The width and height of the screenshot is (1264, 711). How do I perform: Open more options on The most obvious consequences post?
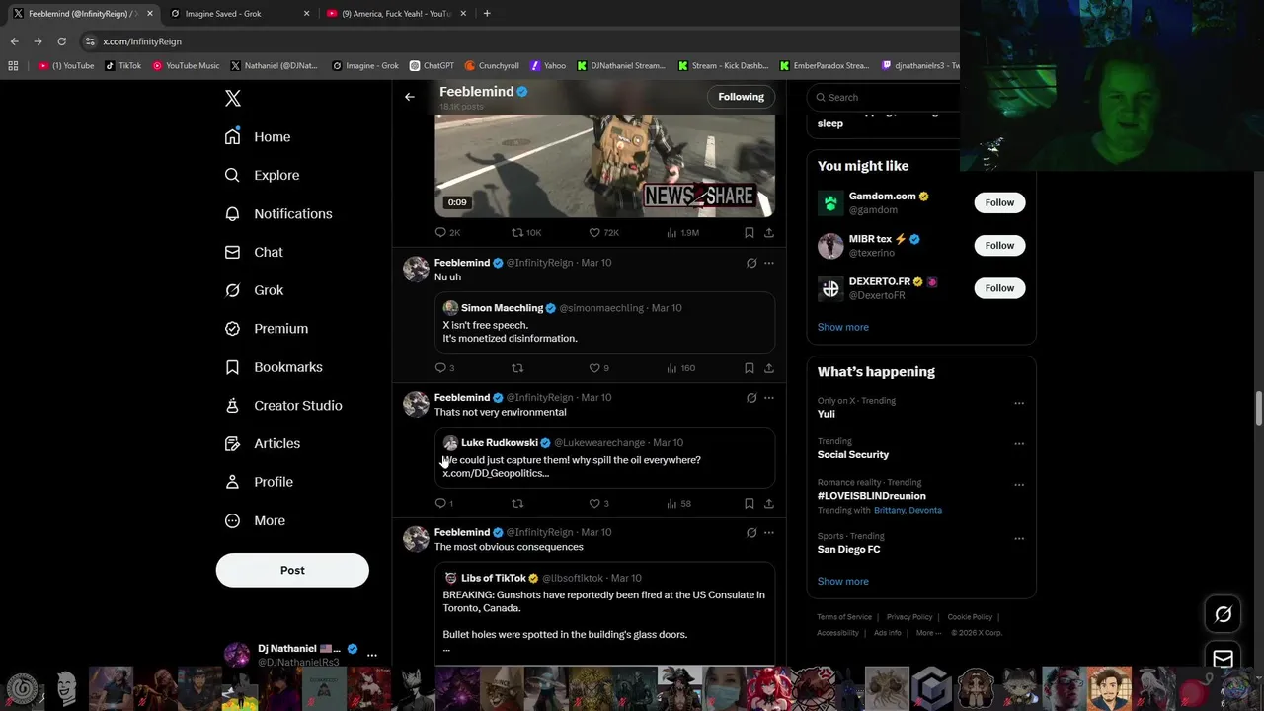pos(769,533)
